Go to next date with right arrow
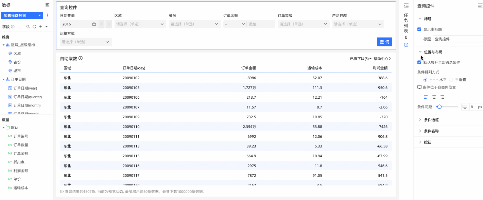 point(108,24)
